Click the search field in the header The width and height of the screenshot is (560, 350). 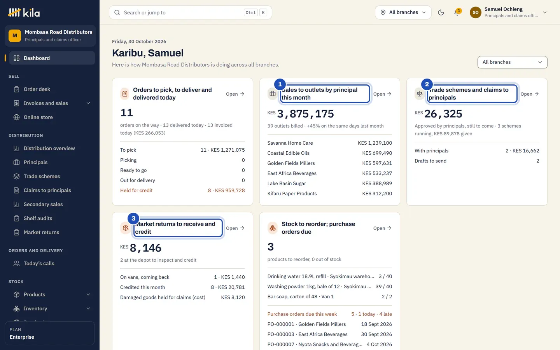pos(191,12)
